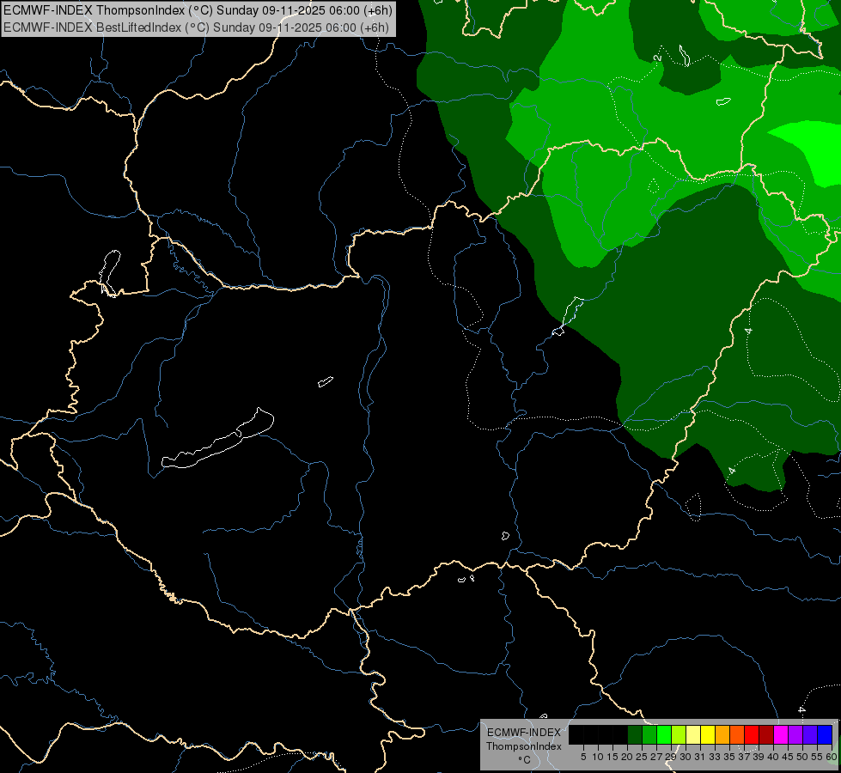
Task: Select the bright green 27-29 legend swatch
Action: click(x=663, y=734)
